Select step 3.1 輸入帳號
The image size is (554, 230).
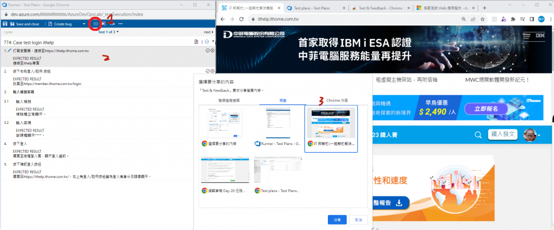coord(24,102)
